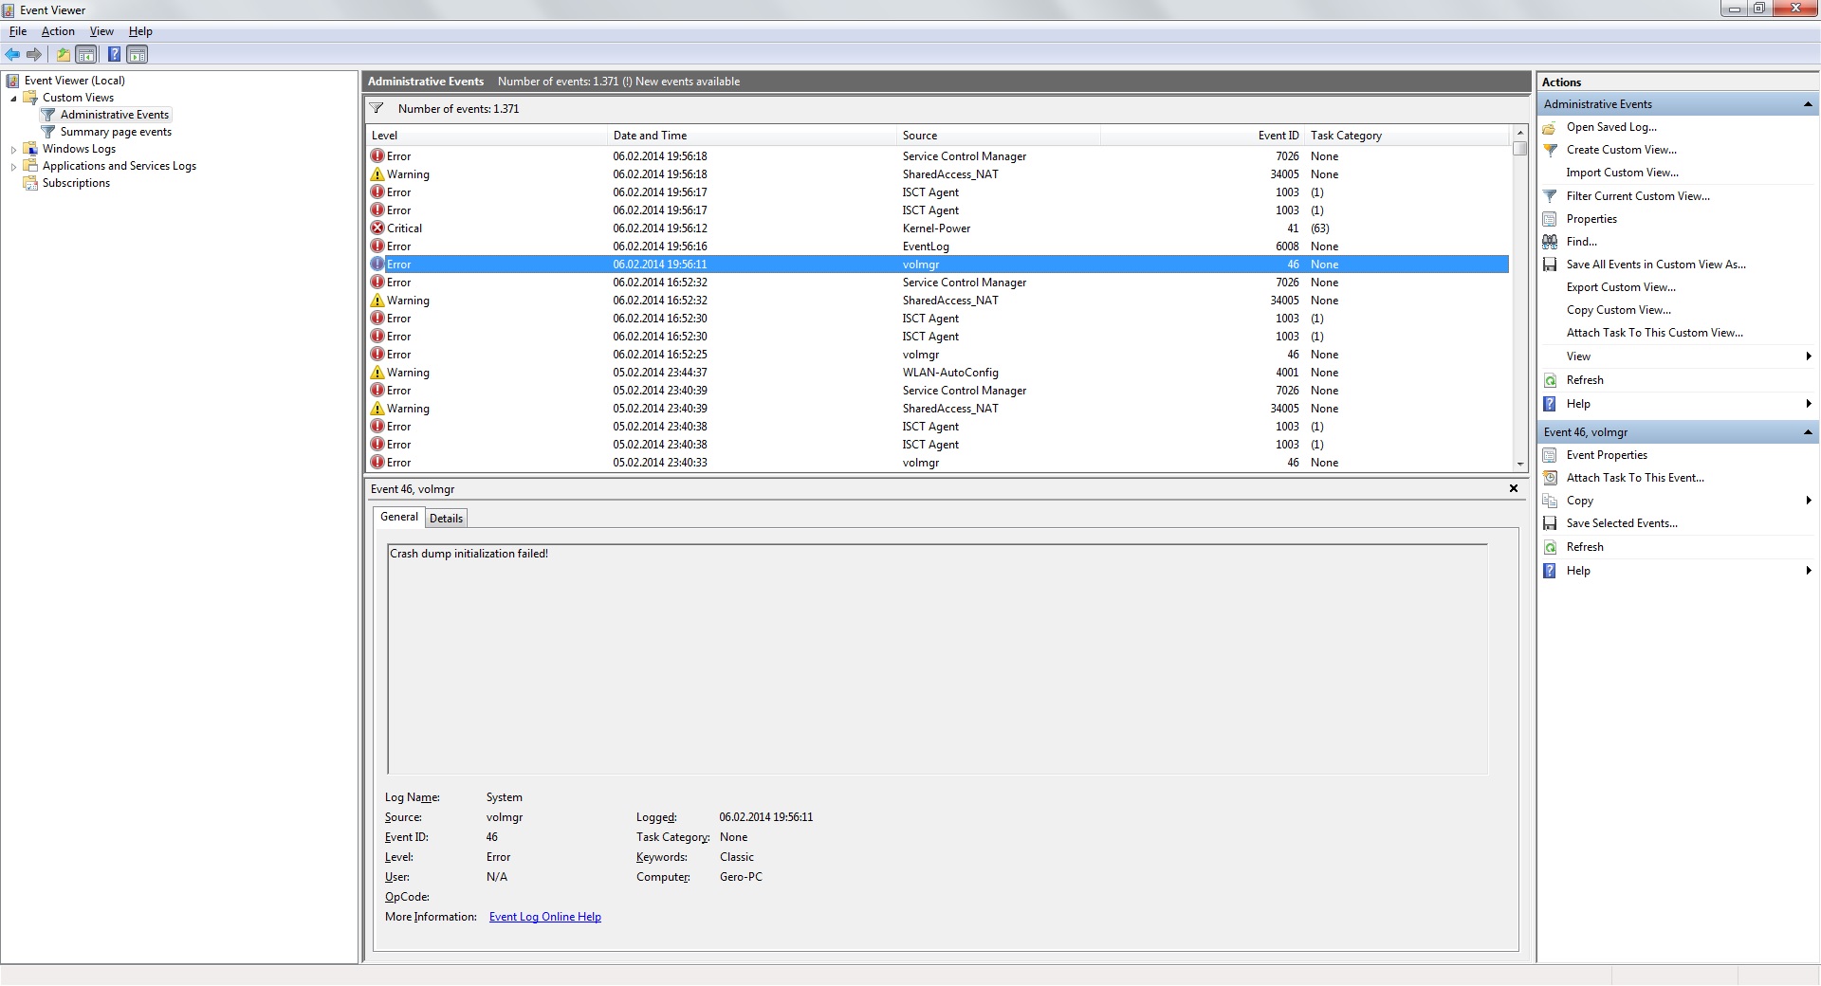Open the View menu
Screen dimensions: 1821x986
tap(101, 31)
